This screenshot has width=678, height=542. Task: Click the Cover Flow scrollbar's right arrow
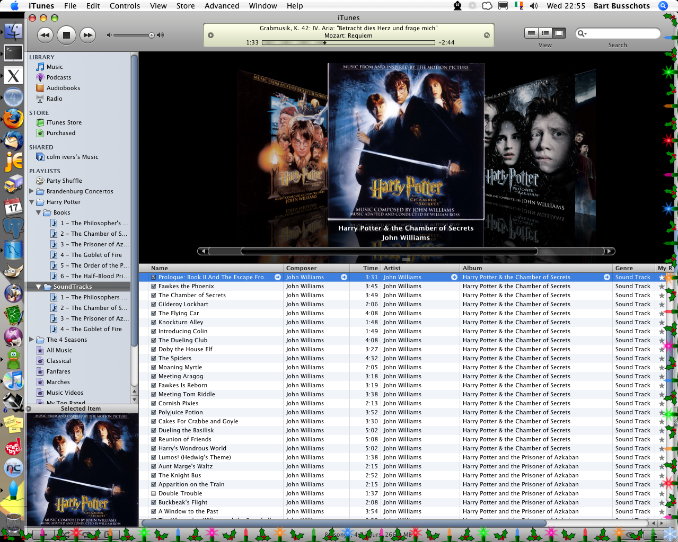point(610,251)
